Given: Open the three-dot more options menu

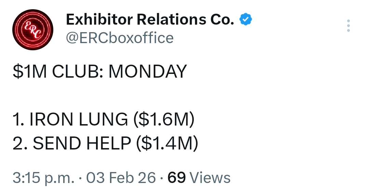Looking at the screenshot, I should (x=348, y=26).
